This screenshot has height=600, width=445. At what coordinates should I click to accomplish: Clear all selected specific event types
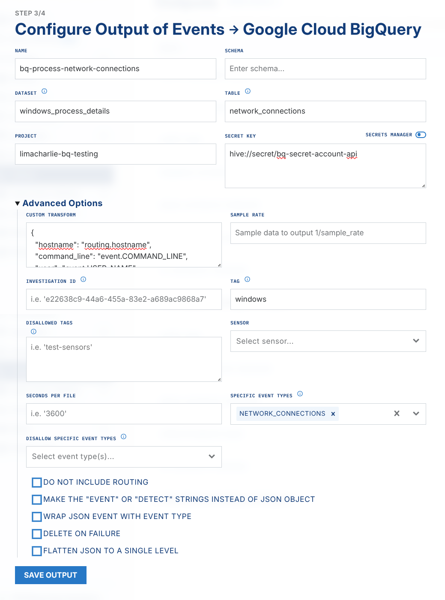tap(397, 414)
